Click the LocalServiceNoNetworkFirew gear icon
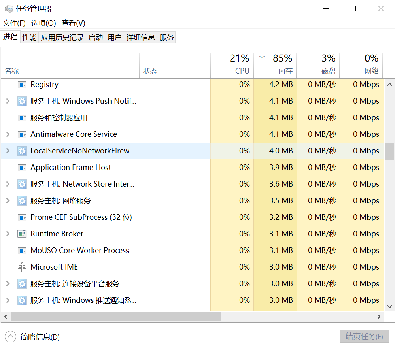Screen dimensions: 395x351 coord(22,151)
